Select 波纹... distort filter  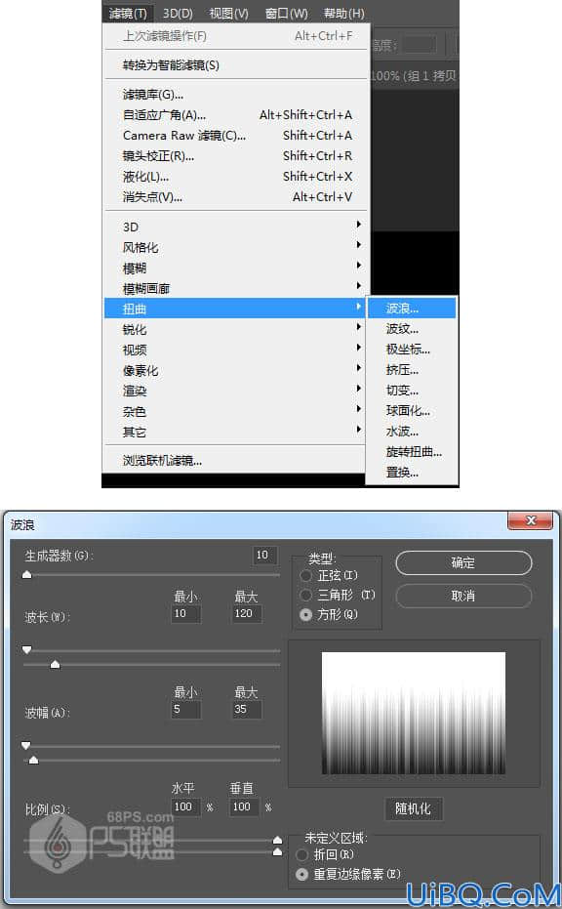(x=412, y=329)
